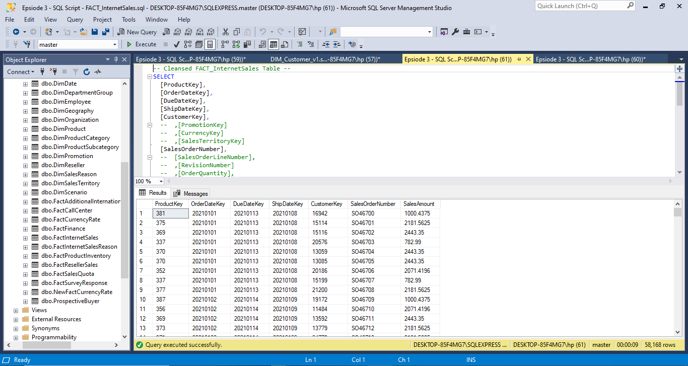Screen dimensions: 688x366
Task: Open the Connect dropdown in Object Explorer
Action: coord(21,72)
